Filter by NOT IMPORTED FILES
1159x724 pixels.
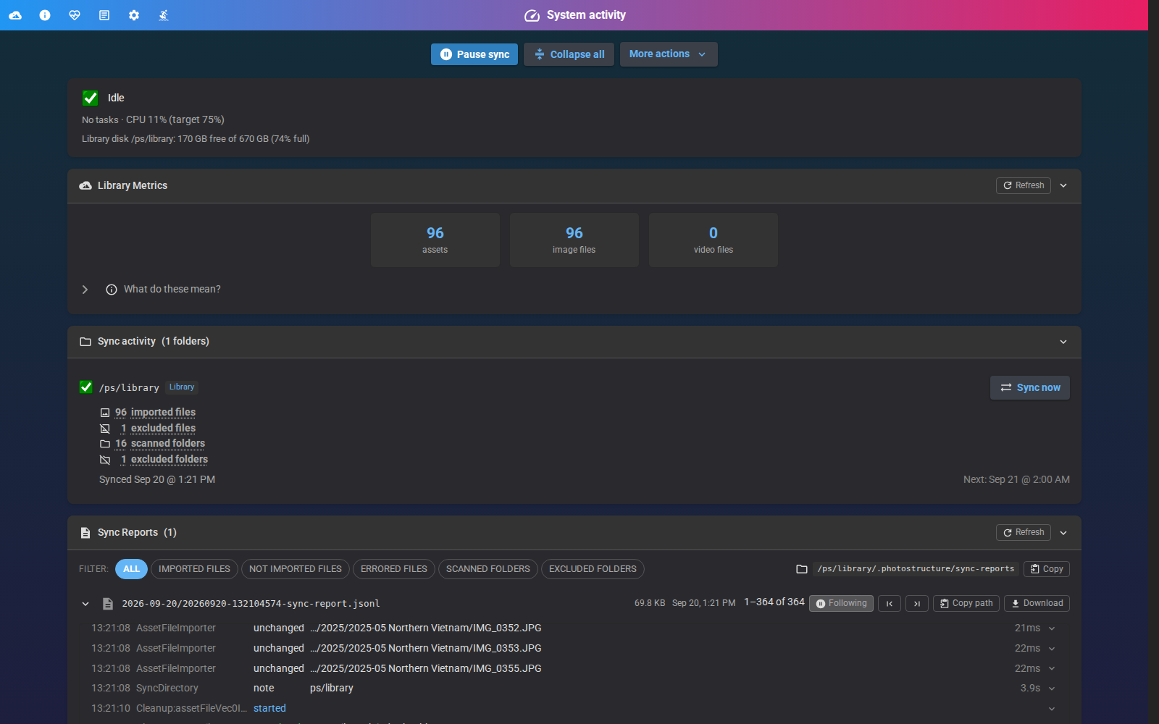[x=296, y=569]
